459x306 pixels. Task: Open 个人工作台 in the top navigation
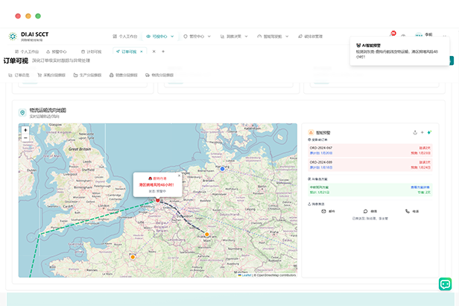(x=125, y=37)
